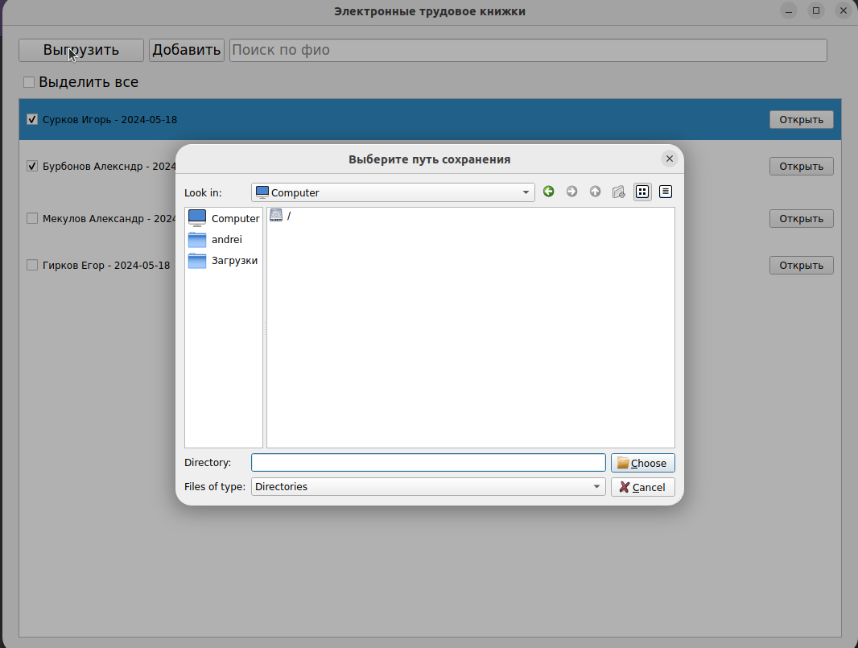Screen dimensions: 858x648
Task: Click the Cancel button
Action: (x=642, y=487)
